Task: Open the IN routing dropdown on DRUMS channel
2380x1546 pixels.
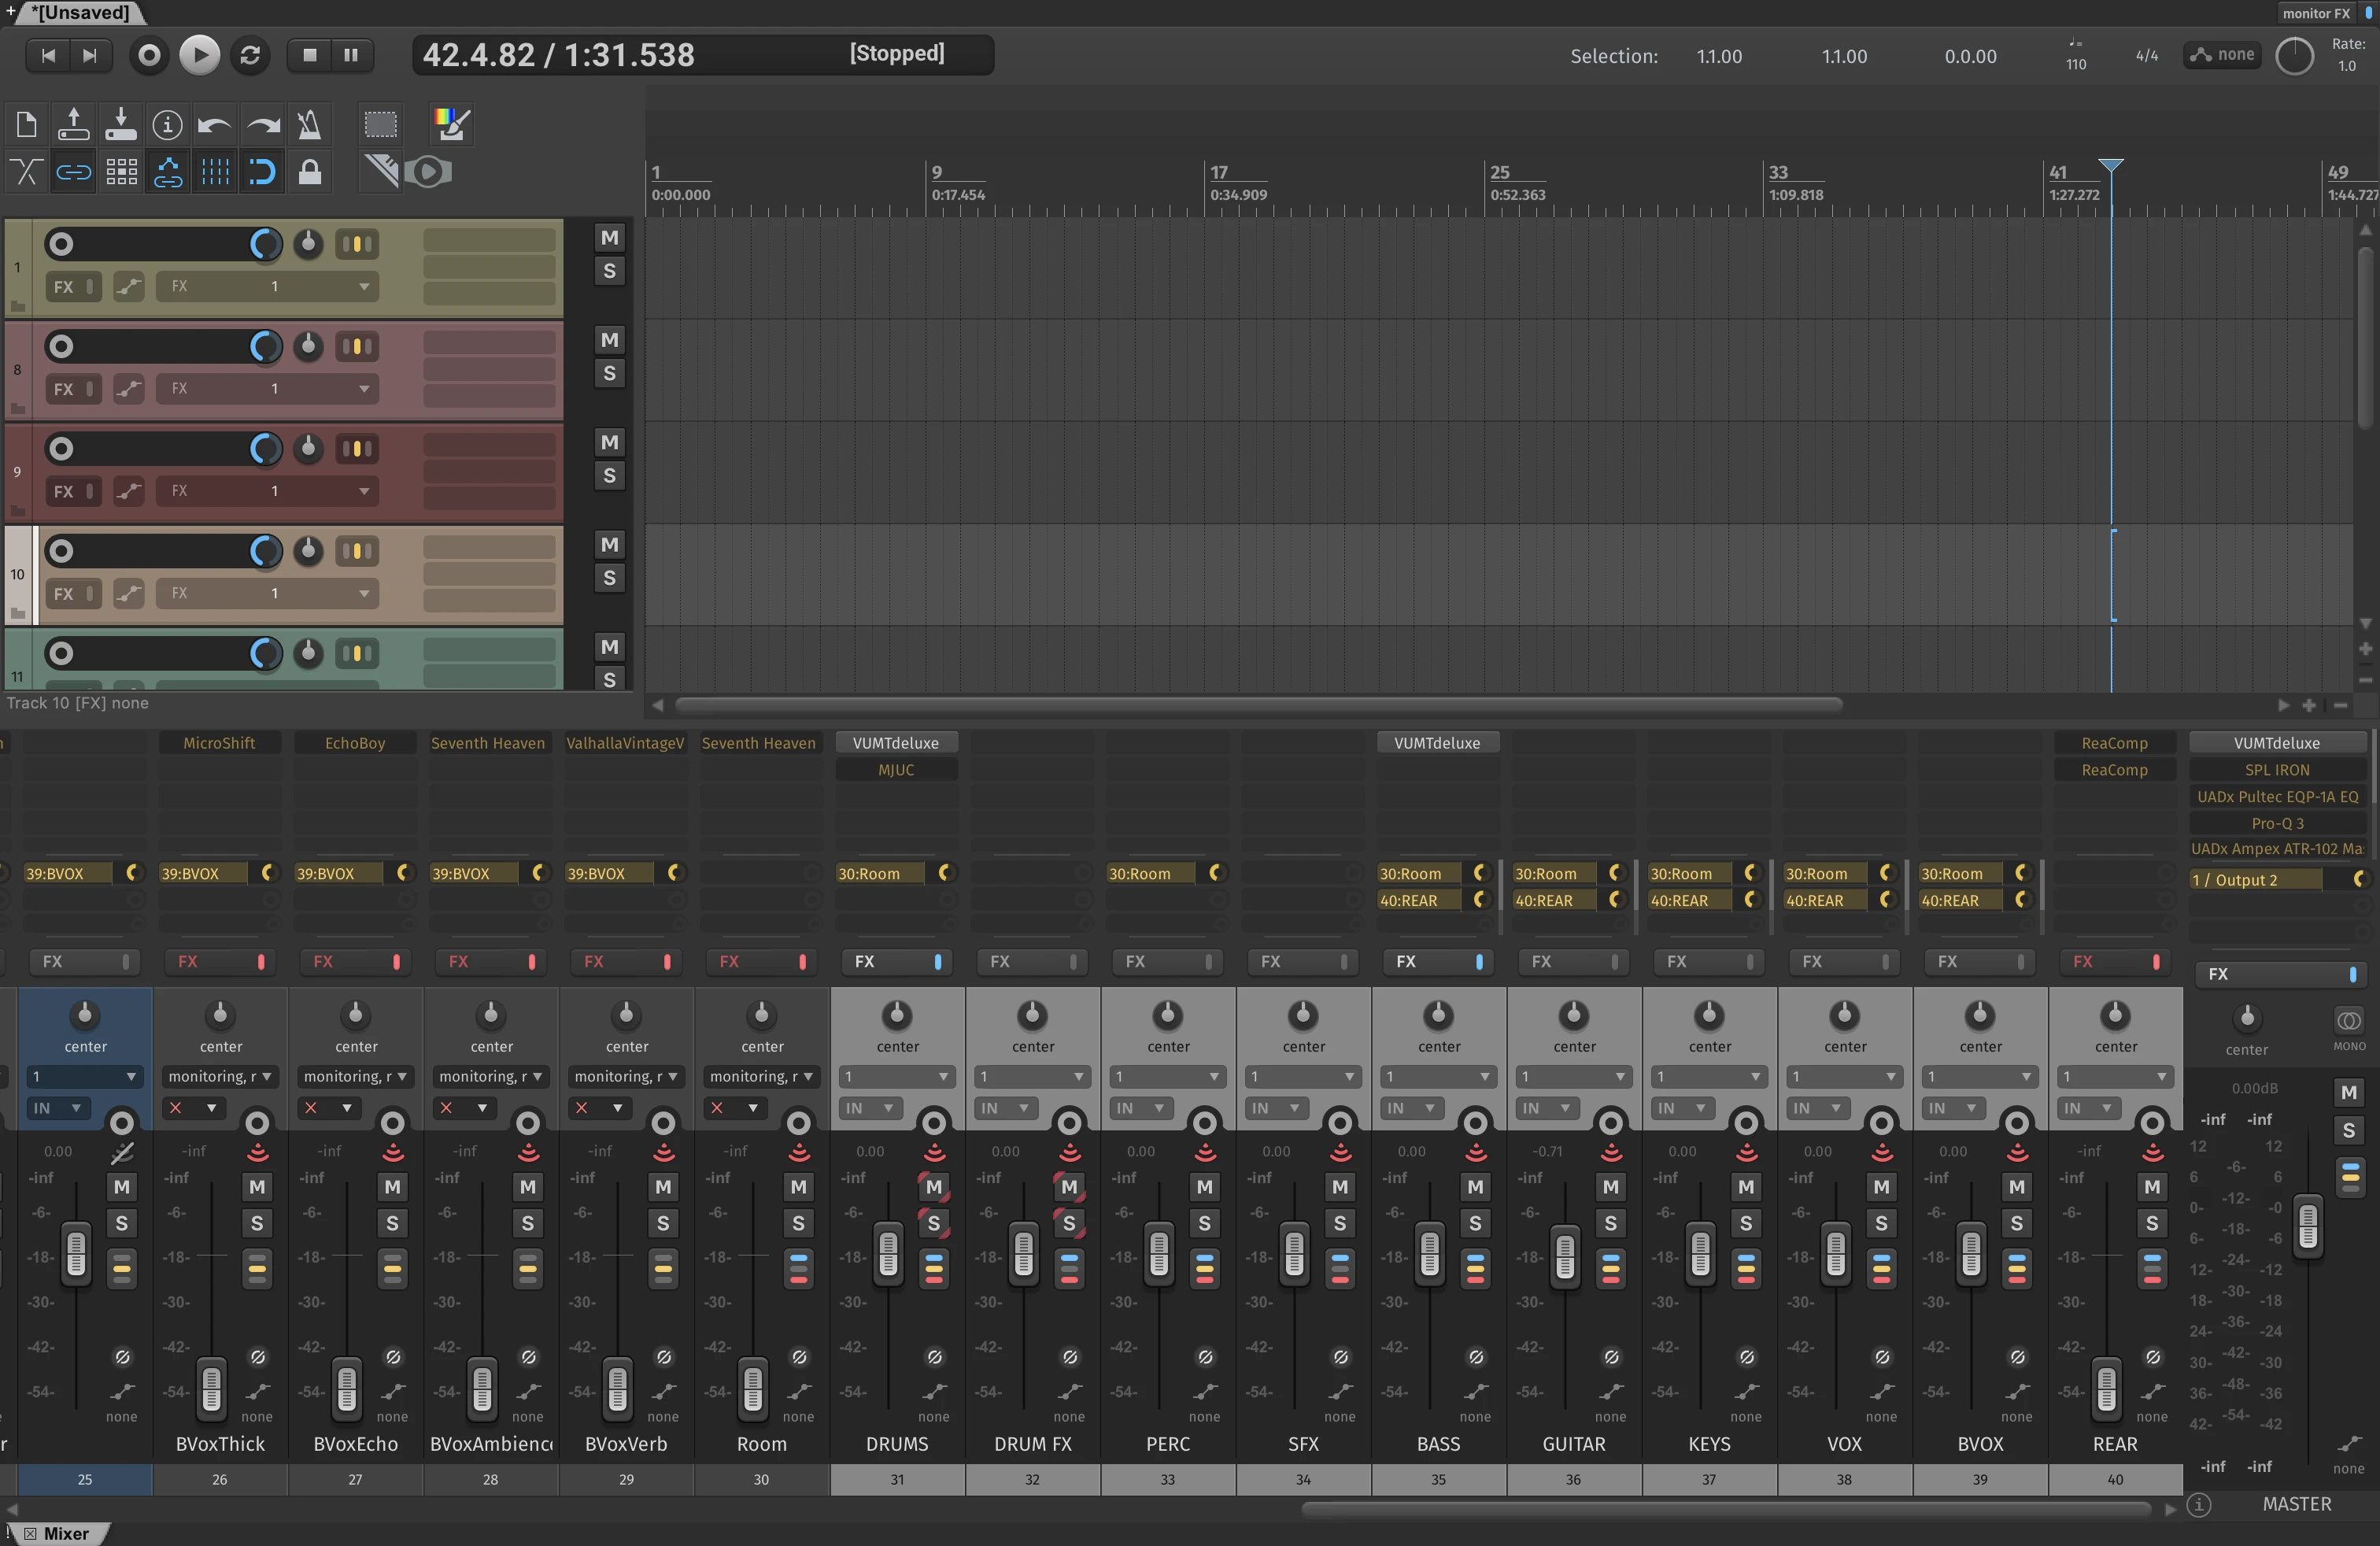Action: [x=870, y=1108]
